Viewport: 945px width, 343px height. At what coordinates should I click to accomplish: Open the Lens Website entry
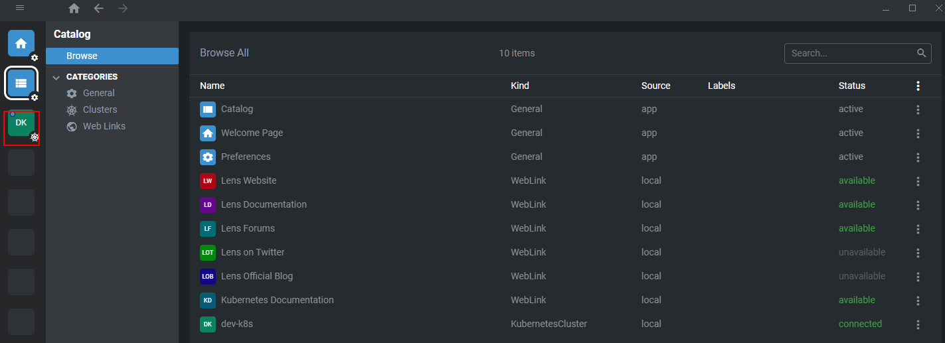point(249,180)
